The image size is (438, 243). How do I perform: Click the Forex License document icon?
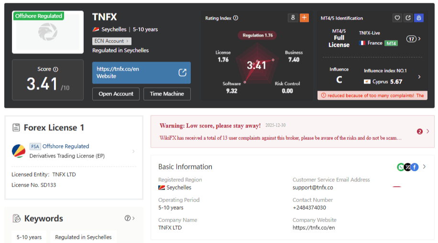click(16, 127)
